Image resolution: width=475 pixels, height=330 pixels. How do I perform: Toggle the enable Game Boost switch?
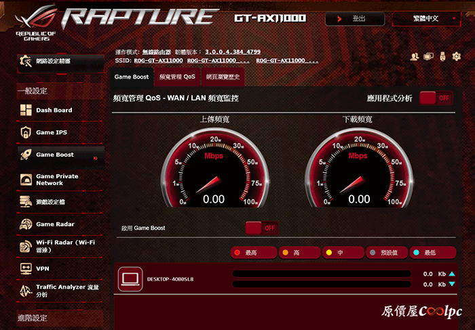262,228
